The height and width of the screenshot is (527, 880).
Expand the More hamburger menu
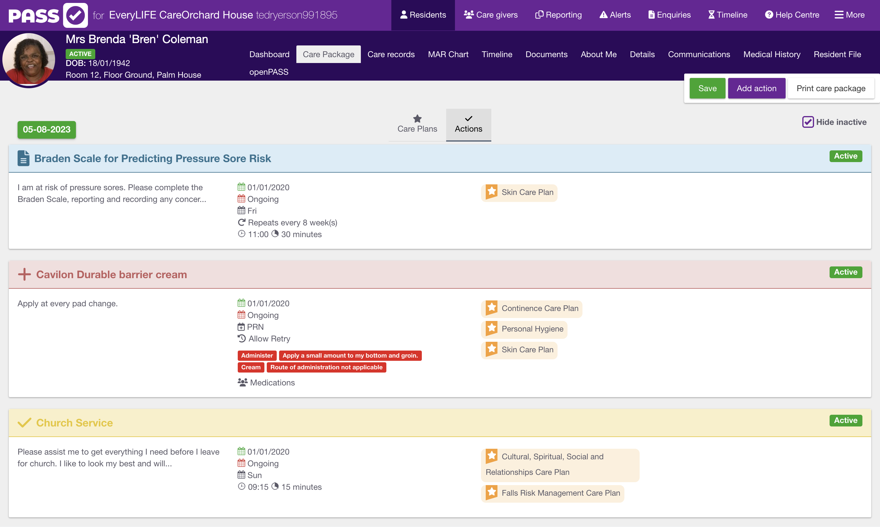[839, 15]
